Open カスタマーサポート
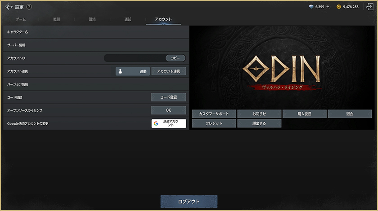Screen dimensions: 378x211 click(214, 114)
